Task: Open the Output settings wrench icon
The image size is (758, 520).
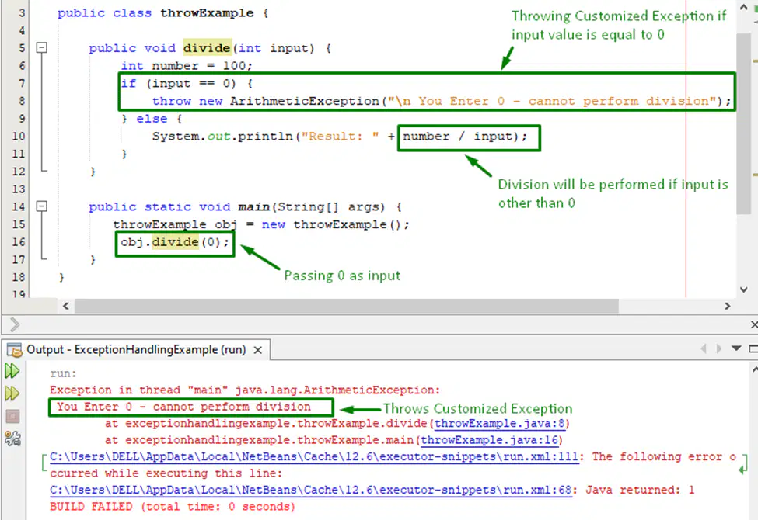Action: pyautogui.click(x=12, y=439)
